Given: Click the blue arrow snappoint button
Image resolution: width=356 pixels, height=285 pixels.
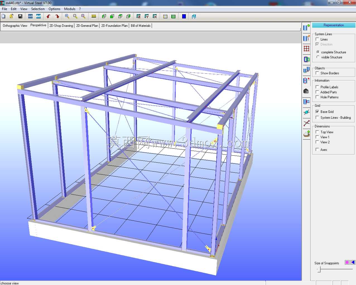Looking at the screenshot, I should [353, 262].
